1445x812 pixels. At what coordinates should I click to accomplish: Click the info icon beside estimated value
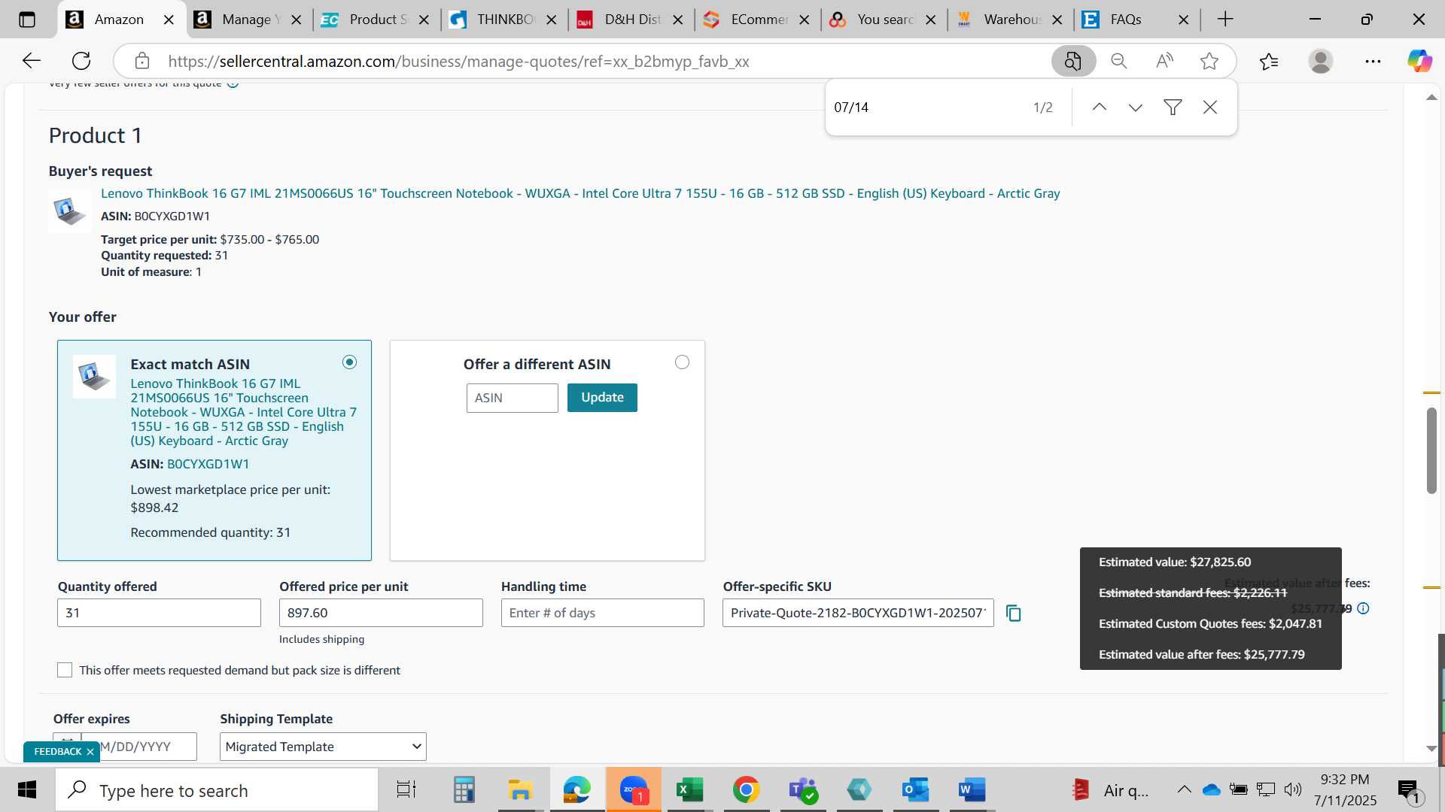coord(1363,608)
